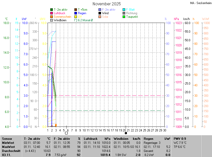Click the yellow UV legend swatch

pos(76,17)
